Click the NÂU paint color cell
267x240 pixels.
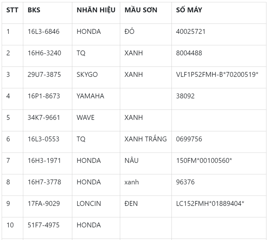click(x=131, y=161)
